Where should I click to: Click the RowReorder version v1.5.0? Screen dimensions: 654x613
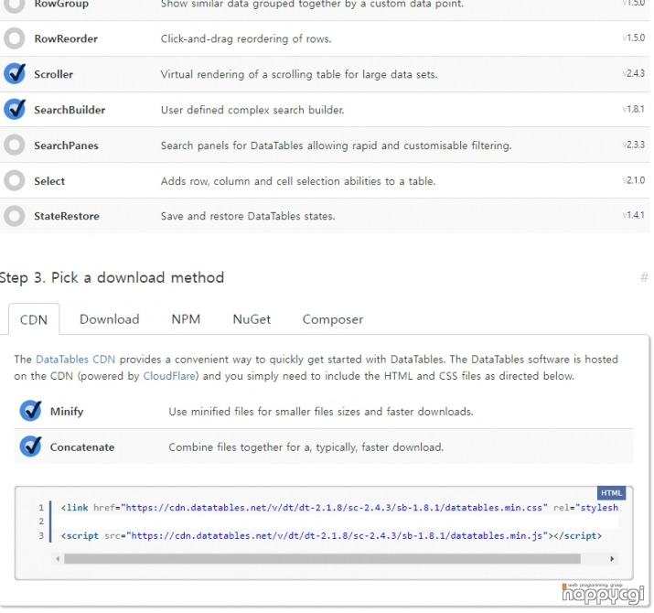point(634,38)
